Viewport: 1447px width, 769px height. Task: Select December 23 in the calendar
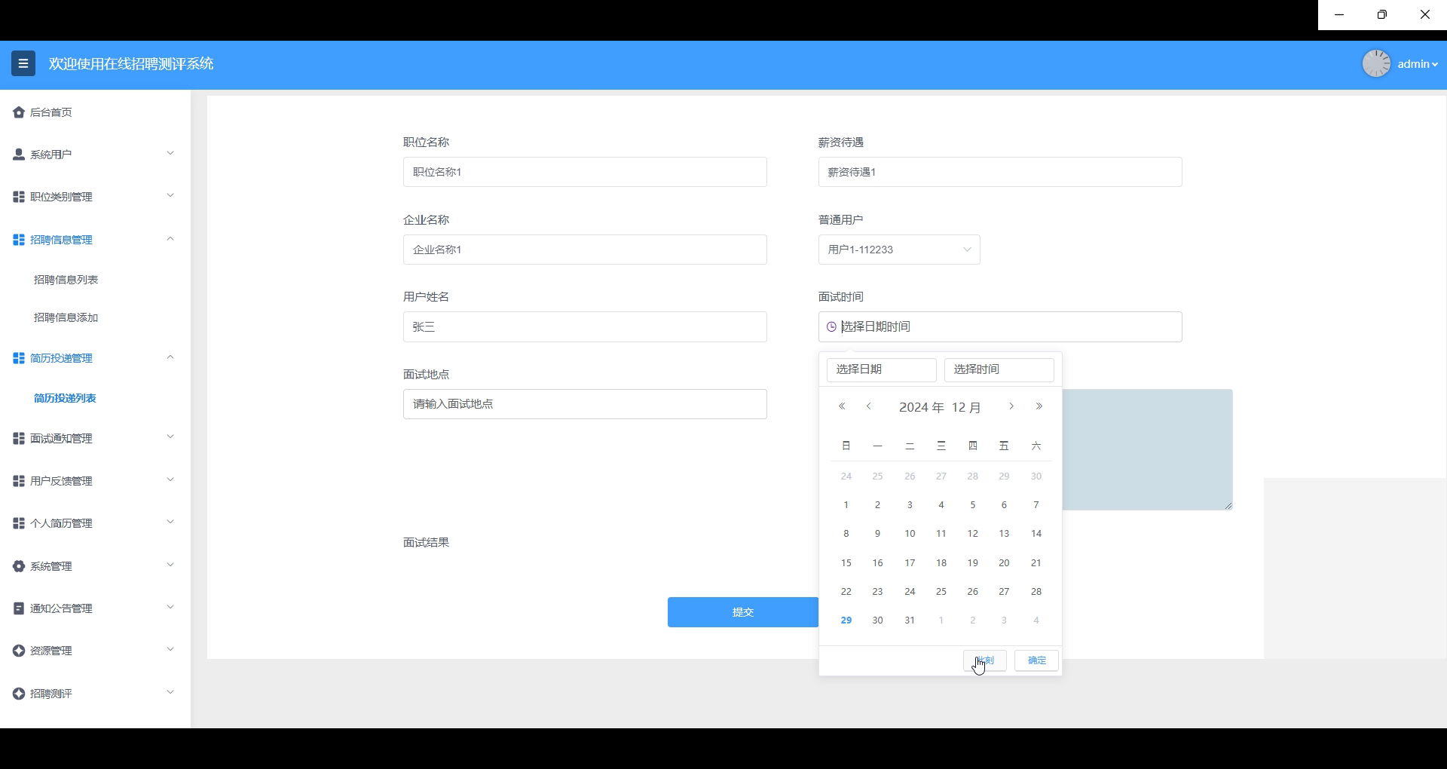[x=877, y=592]
